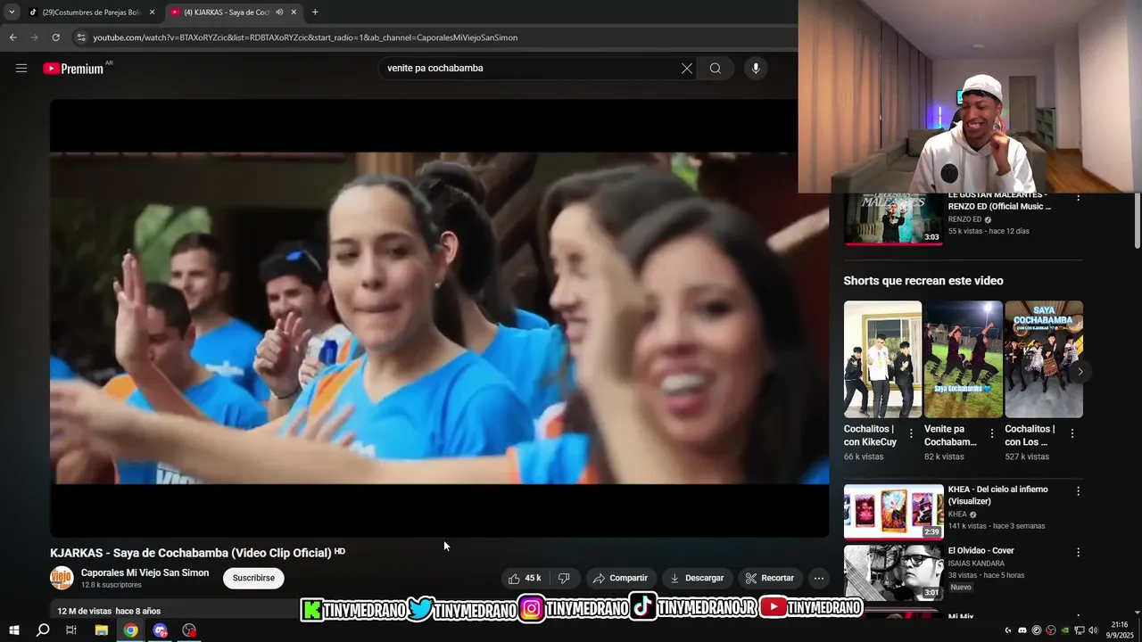Open system volume tray icon
1142x642 pixels.
(1093, 630)
